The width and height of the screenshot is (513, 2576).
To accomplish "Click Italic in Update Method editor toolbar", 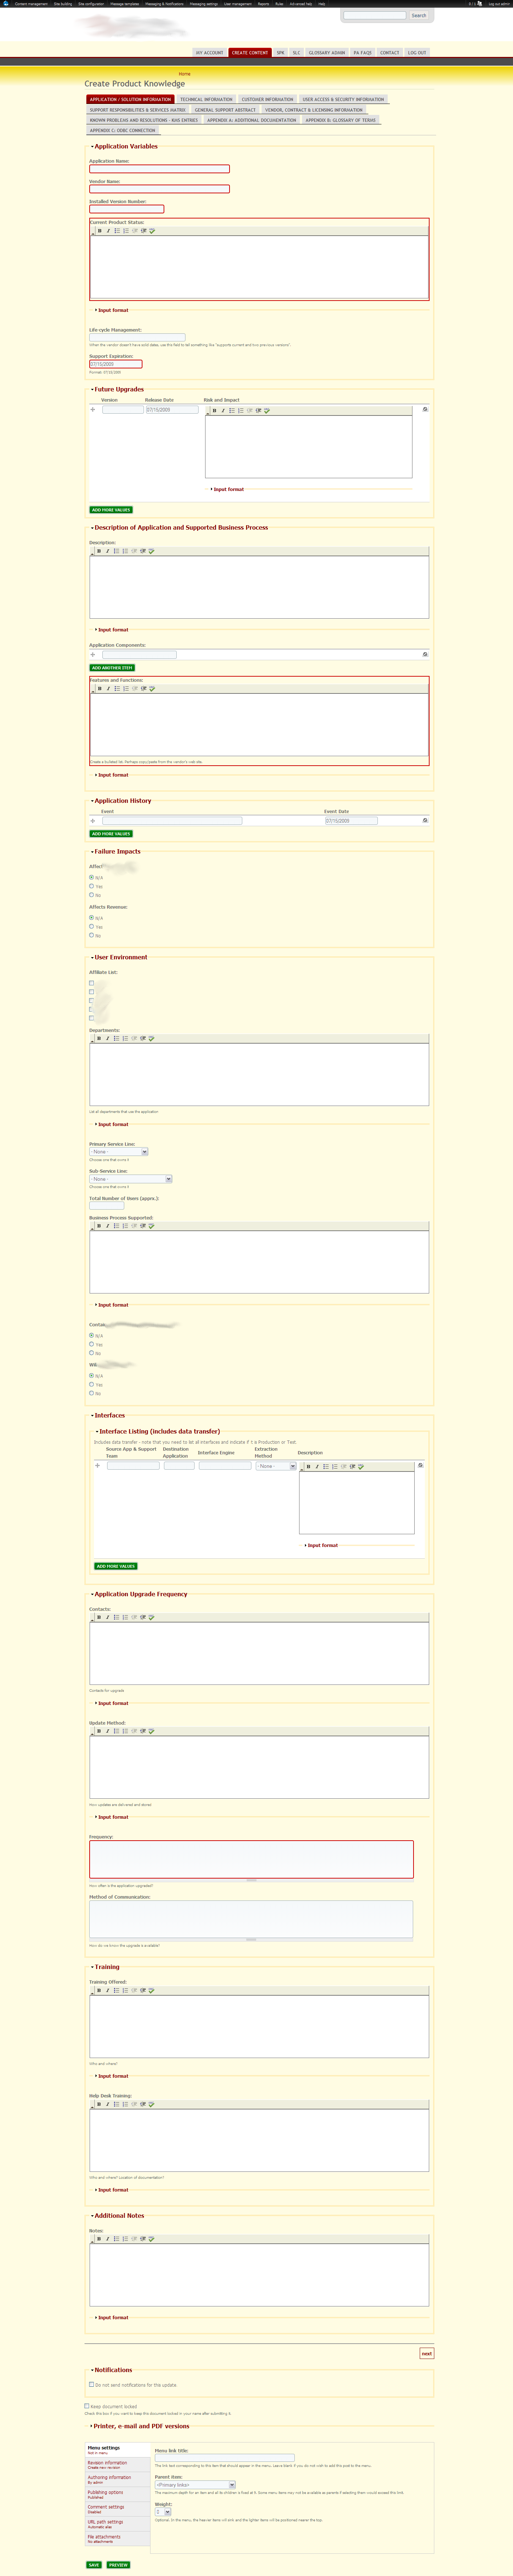I will [108, 1731].
